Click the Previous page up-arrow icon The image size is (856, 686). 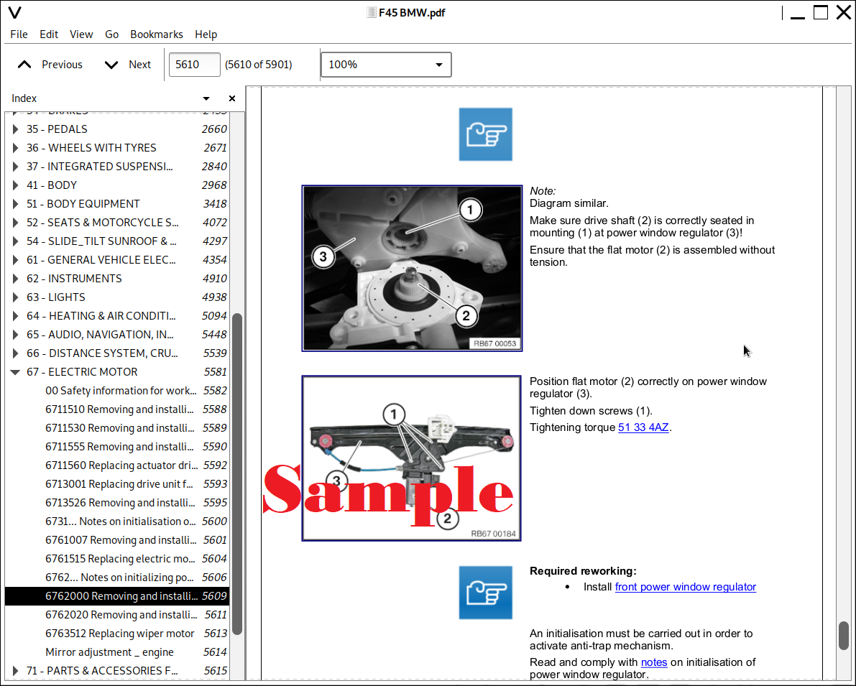24,65
